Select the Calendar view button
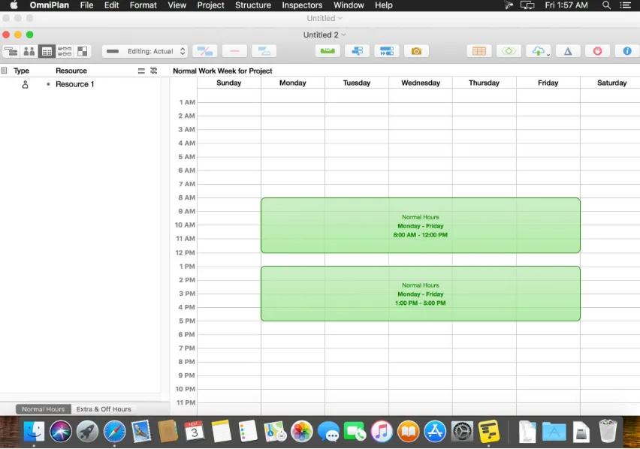The height and width of the screenshot is (449, 640). [x=47, y=51]
